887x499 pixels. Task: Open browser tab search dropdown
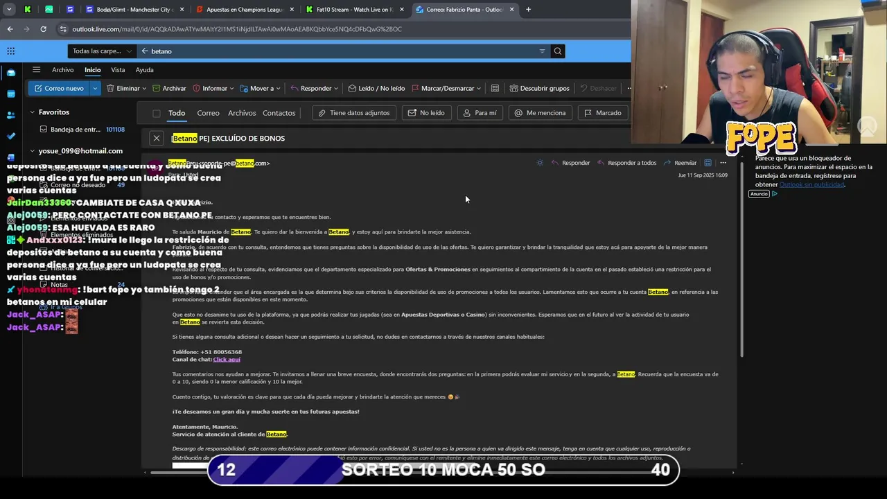point(9,10)
